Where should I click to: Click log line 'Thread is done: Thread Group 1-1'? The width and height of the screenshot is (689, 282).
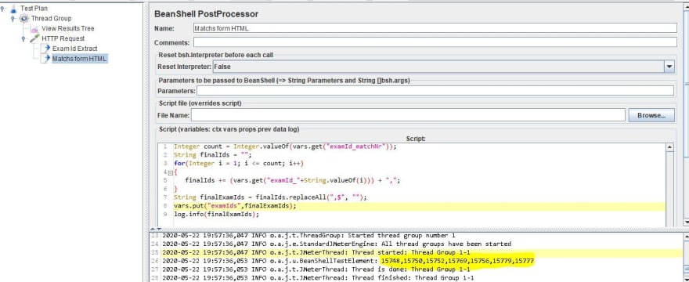[x=316, y=269]
